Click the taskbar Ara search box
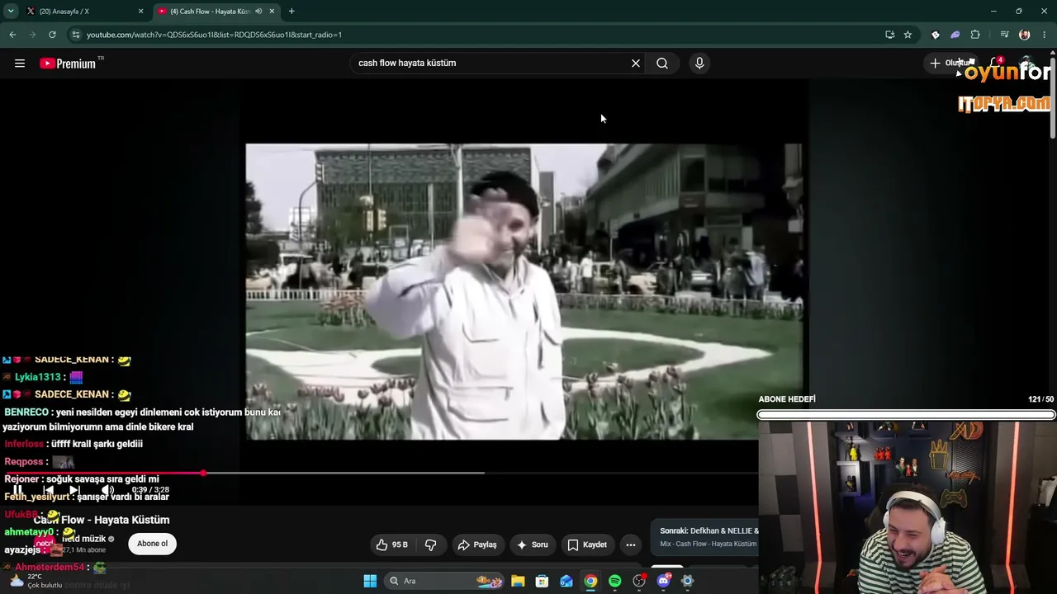This screenshot has height=594, width=1057. pyautogui.click(x=444, y=581)
